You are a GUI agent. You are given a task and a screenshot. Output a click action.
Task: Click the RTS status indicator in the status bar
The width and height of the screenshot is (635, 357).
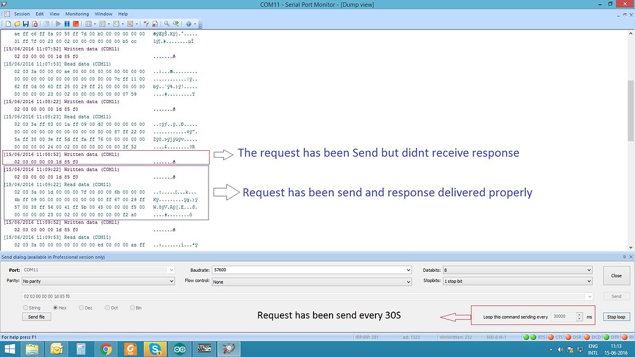click(537, 337)
